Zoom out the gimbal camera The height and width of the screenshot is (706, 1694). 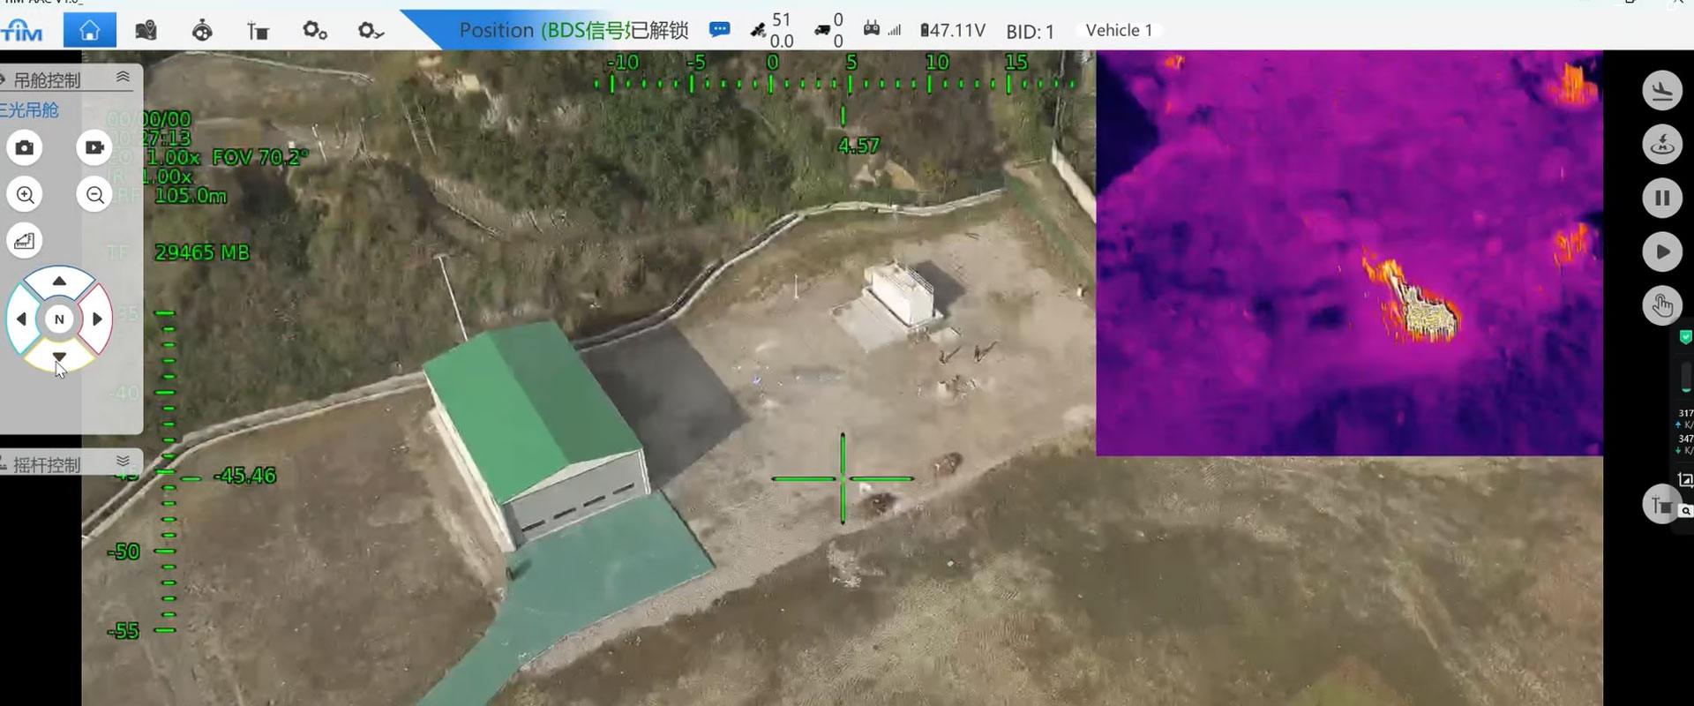[x=94, y=195]
